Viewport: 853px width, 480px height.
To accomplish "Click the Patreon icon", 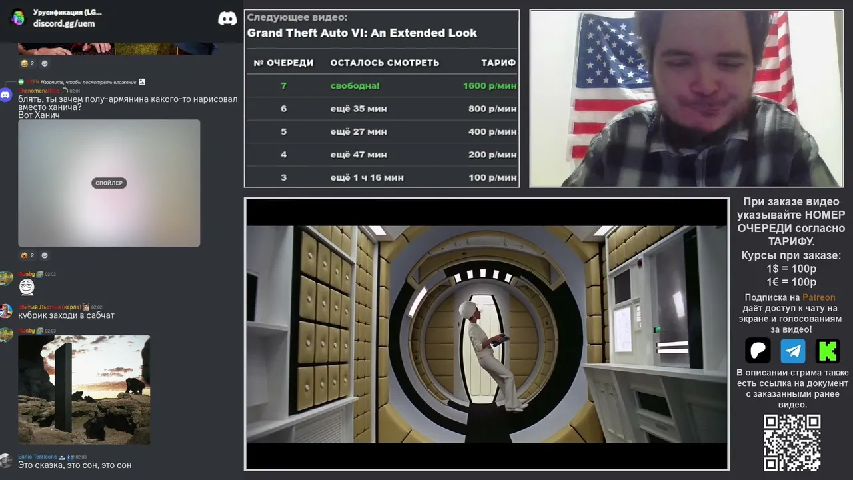I will click(758, 350).
